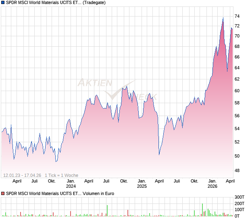Click the first Juli label on the time axis
The width and height of the screenshot is (250, 220).
pyautogui.click(x=35, y=181)
